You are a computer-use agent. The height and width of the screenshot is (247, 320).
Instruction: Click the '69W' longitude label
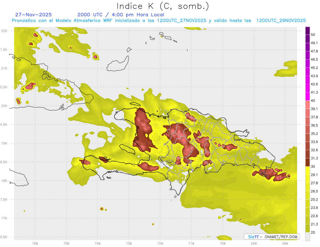coord(254,243)
